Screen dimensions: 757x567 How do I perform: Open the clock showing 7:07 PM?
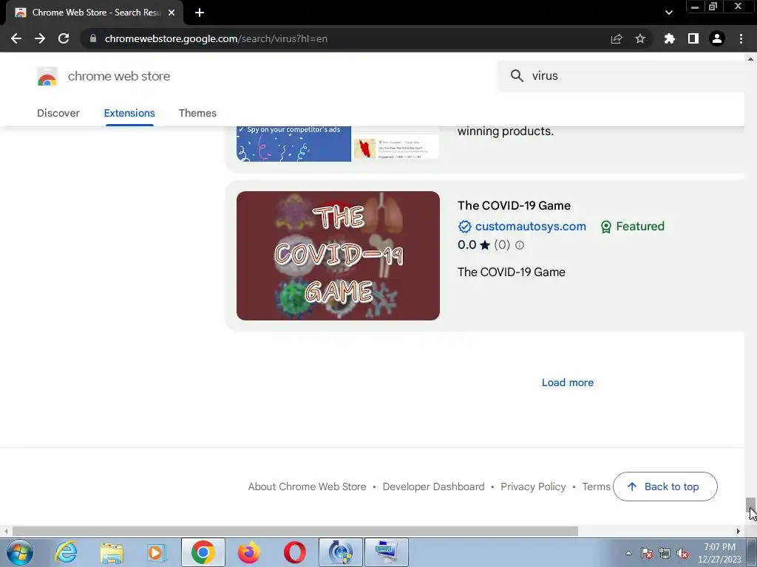coord(719,553)
